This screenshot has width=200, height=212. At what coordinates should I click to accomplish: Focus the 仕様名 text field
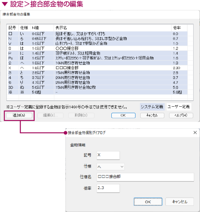point(145,177)
